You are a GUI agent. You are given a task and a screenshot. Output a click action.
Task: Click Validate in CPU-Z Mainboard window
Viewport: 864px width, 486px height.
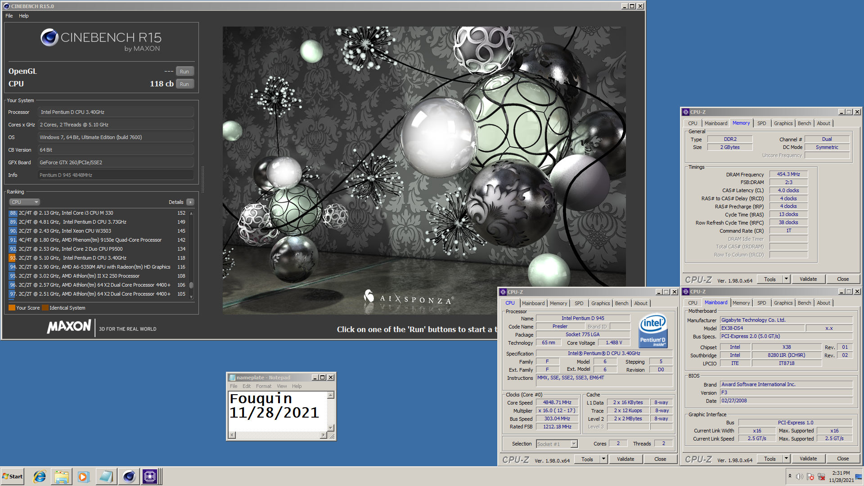click(808, 459)
